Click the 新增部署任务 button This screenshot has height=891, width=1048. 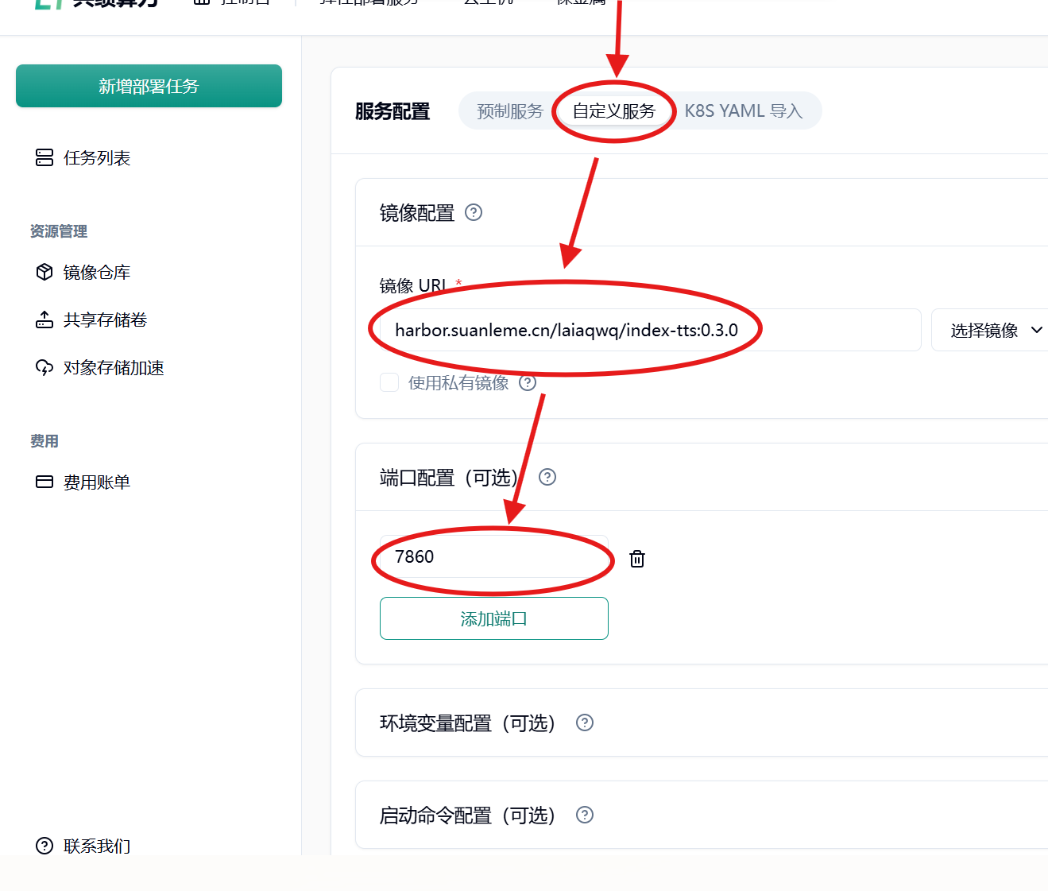(x=149, y=86)
